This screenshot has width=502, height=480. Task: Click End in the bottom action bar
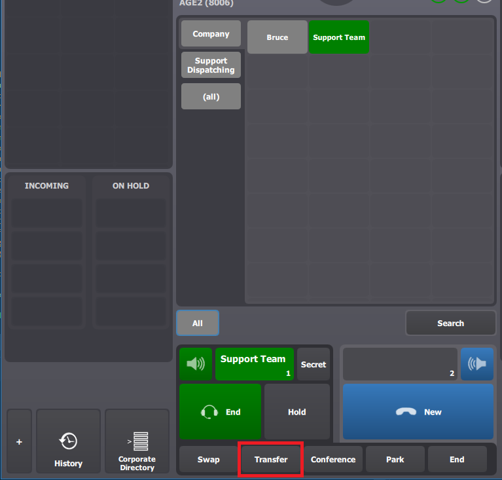pos(457,459)
